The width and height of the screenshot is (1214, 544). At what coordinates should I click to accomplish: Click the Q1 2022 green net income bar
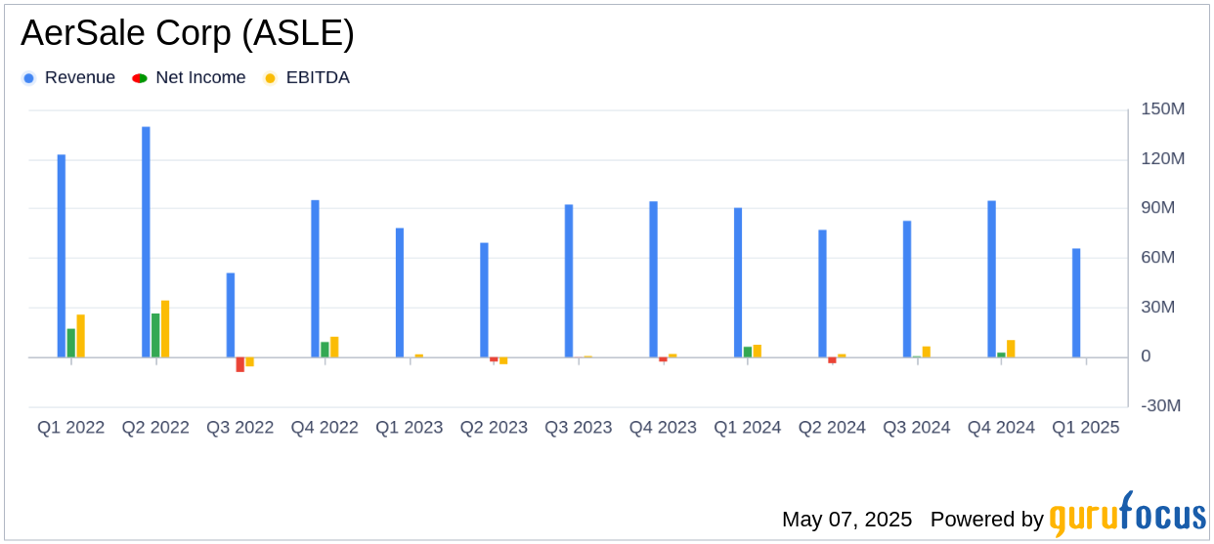pos(71,343)
